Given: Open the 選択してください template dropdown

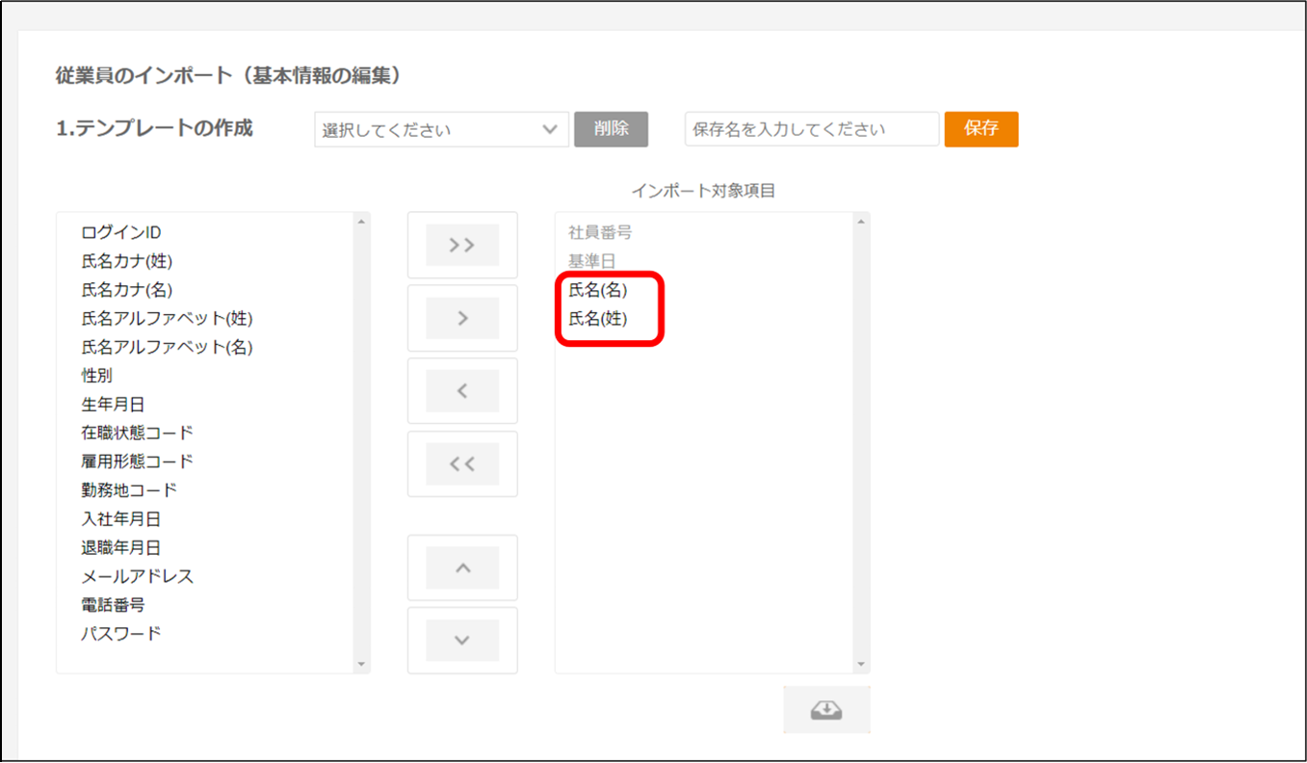Looking at the screenshot, I should (441, 129).
